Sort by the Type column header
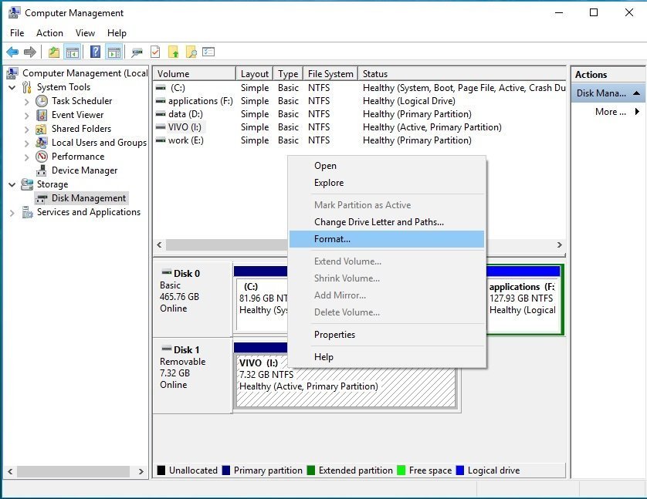The height and width of the screenshot is (499, 647). click(x=288, y=74)
